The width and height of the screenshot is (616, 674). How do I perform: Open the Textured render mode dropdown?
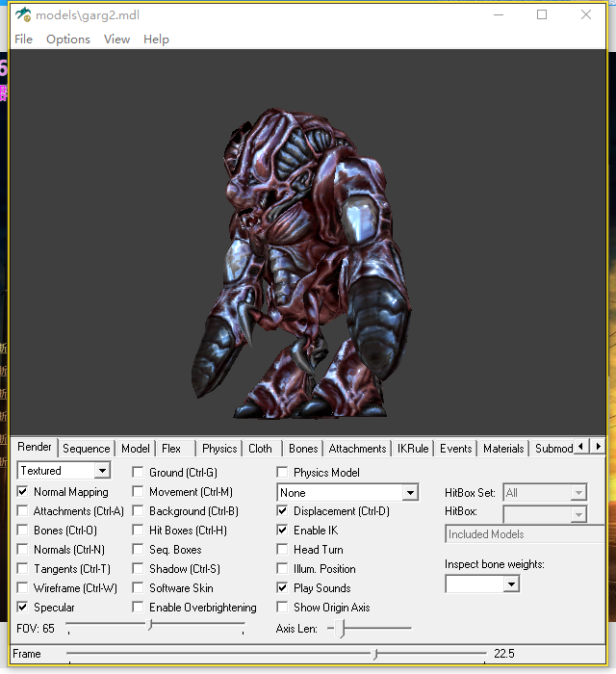coord(64,470)
